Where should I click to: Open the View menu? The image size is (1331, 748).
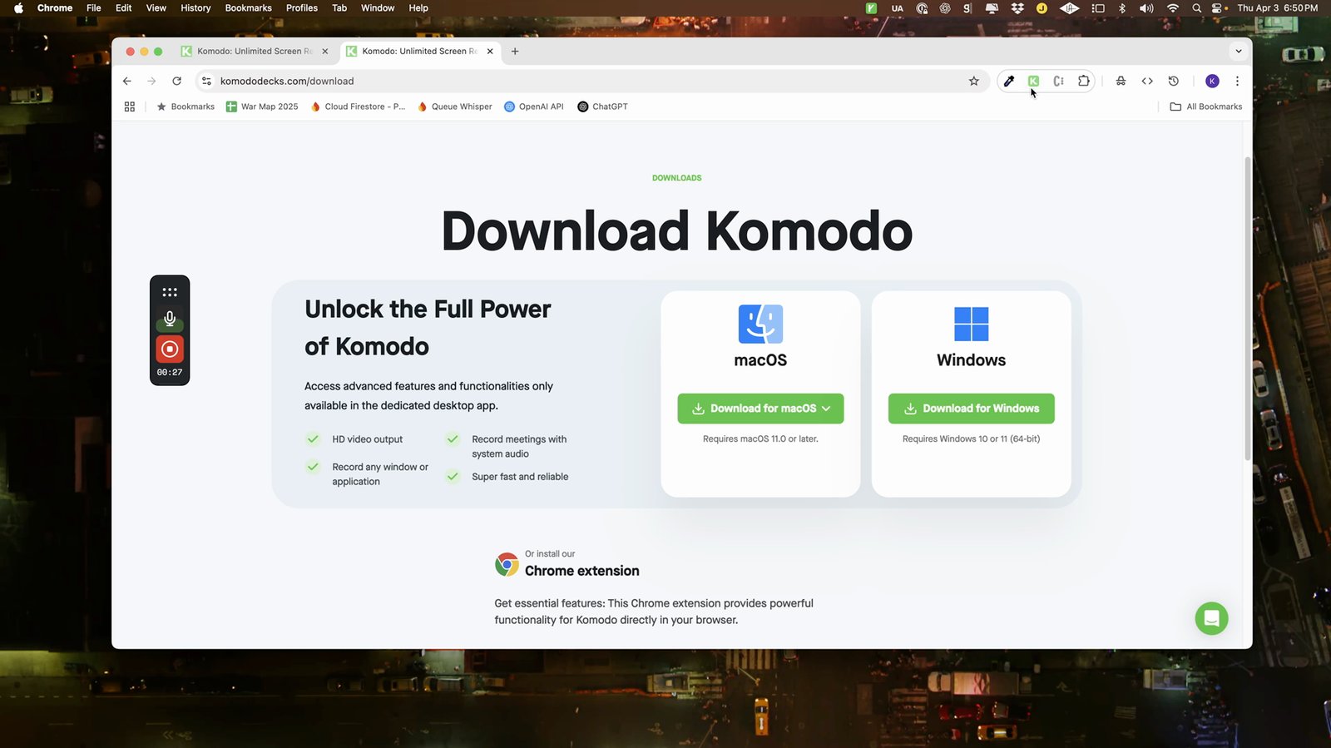(x=156, y=8)
